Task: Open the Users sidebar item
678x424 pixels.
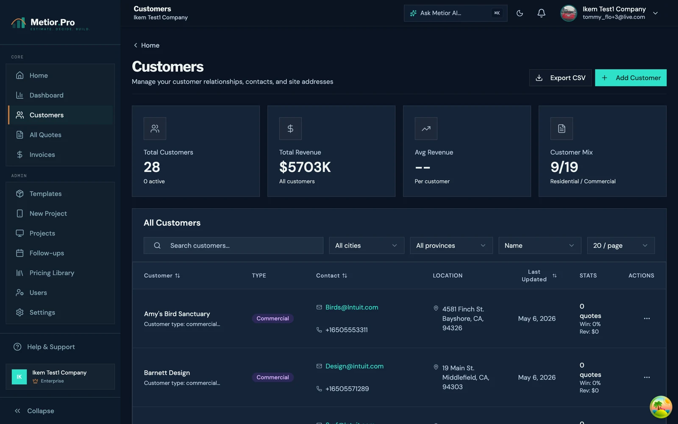Action: click(61, 293)
